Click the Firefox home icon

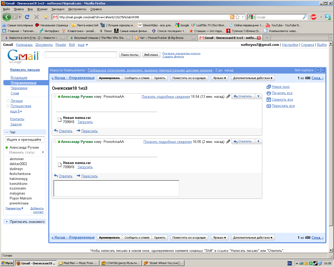(x=46, y=17)
